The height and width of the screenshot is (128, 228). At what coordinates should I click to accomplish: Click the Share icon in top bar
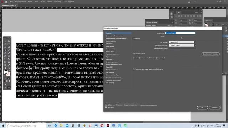tap(189, 2)
